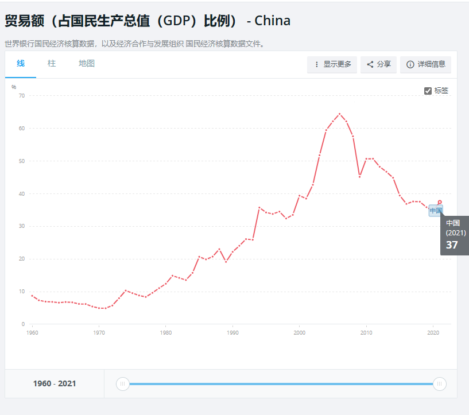Switch to the 柱 bar chart tab
Image resolution: width=469 pixels, height=415 pixels.
pos(52,64)
